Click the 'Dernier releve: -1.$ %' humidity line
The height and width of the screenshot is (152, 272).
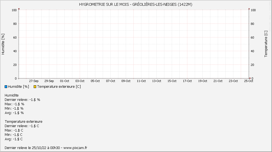pos(22,100)
